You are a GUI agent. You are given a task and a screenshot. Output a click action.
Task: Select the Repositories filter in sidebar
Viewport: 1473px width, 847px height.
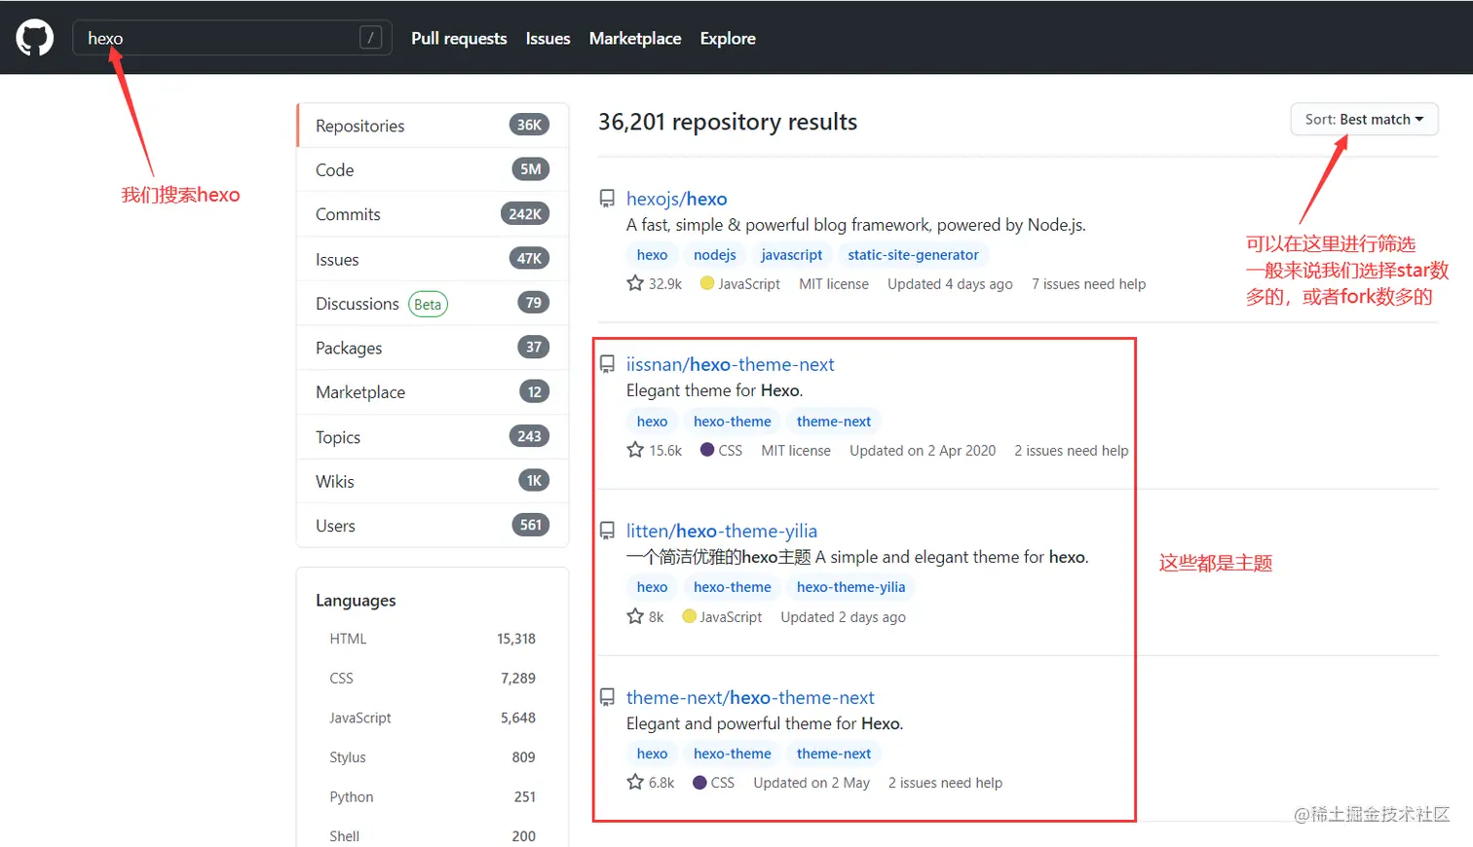click(433, 126)
